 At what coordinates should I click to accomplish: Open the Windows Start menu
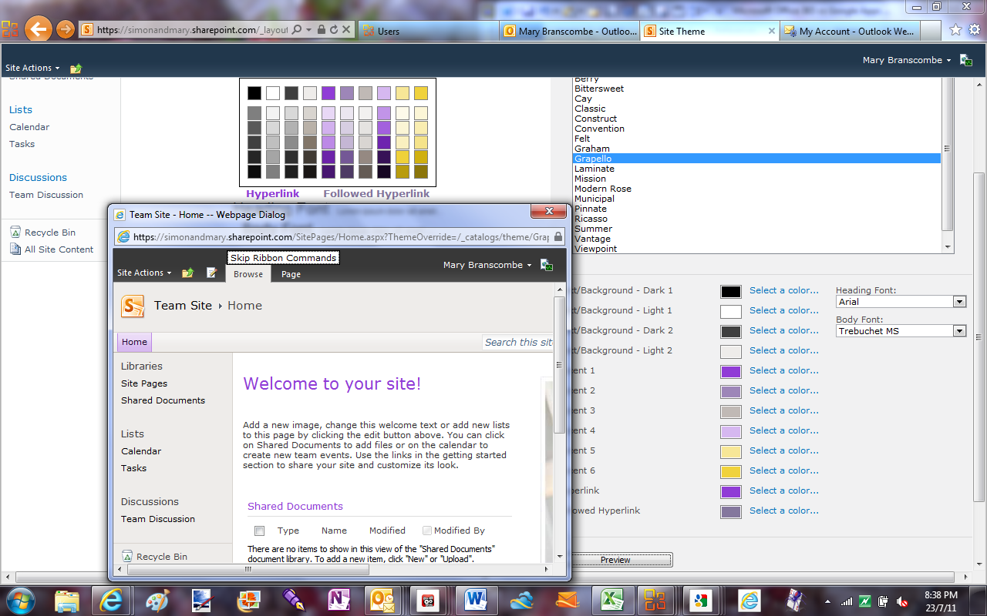(19, 600)
